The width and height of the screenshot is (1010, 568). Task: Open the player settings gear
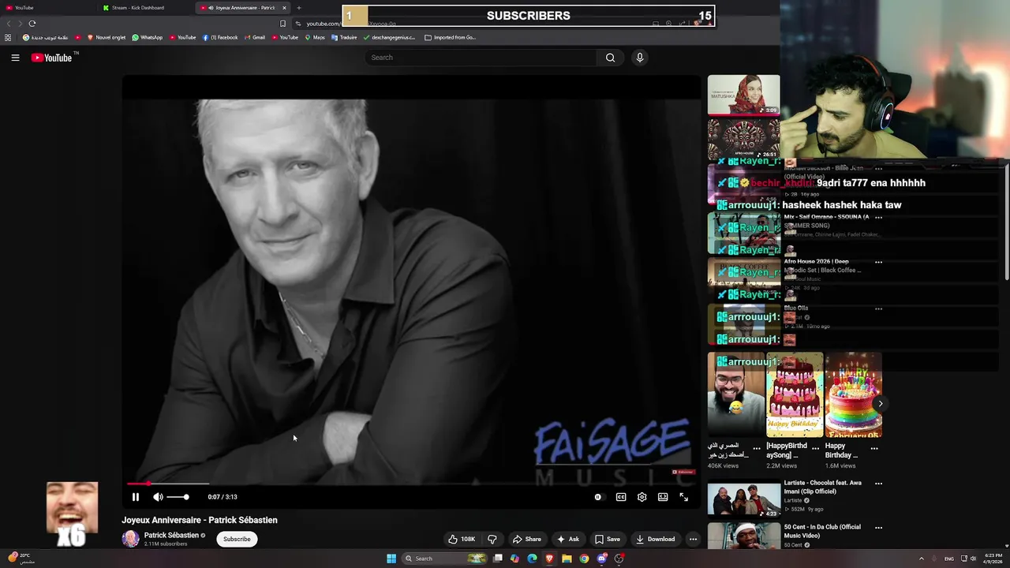[642, 497]
